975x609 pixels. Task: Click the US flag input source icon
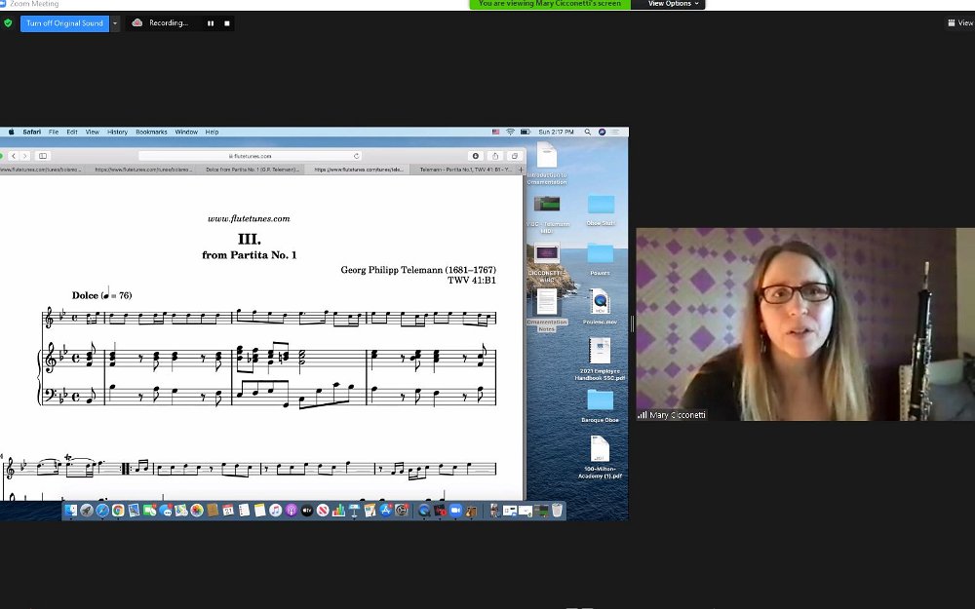click(495, 132)
